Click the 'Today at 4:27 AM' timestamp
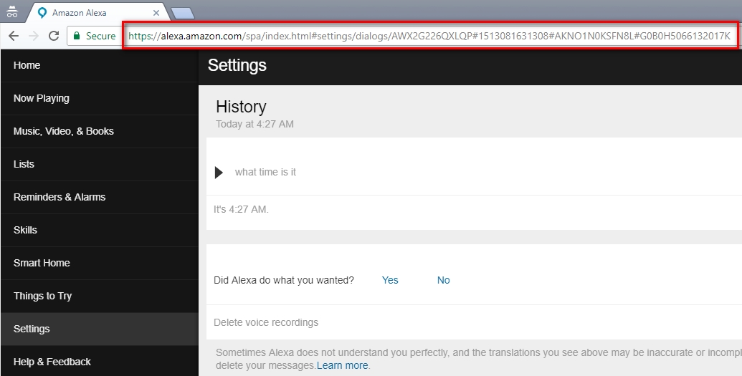The width and height of the screenshot is (742, 376). pyautogui.click(x=255, y=125)
